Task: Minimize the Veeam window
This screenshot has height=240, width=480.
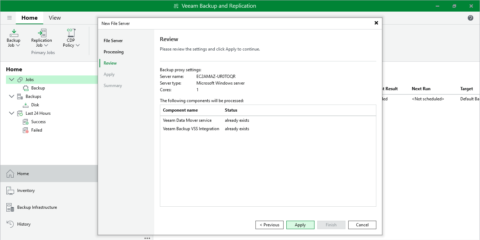Action: click(x=437, y=6)
